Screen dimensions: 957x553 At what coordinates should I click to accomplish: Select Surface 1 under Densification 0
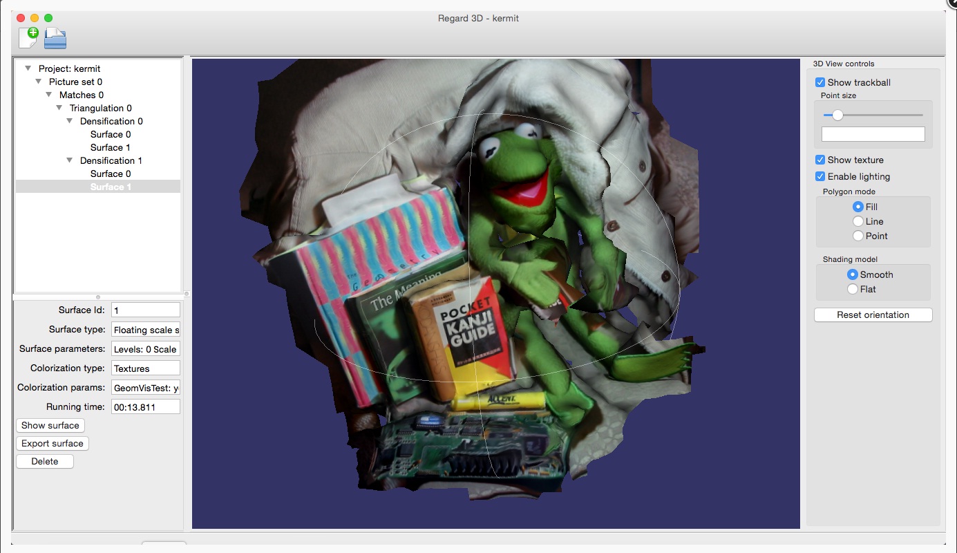[111, 147]
